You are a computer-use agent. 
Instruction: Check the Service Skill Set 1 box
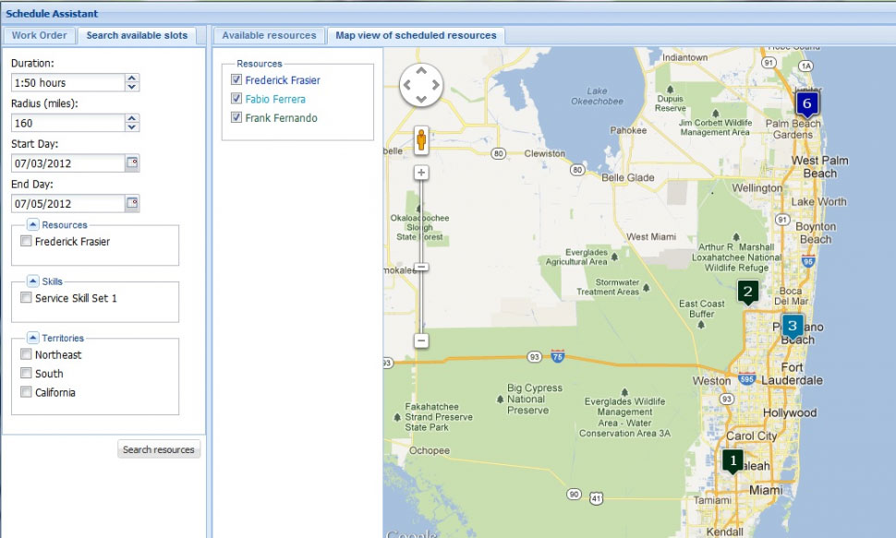tap(26, 297)
